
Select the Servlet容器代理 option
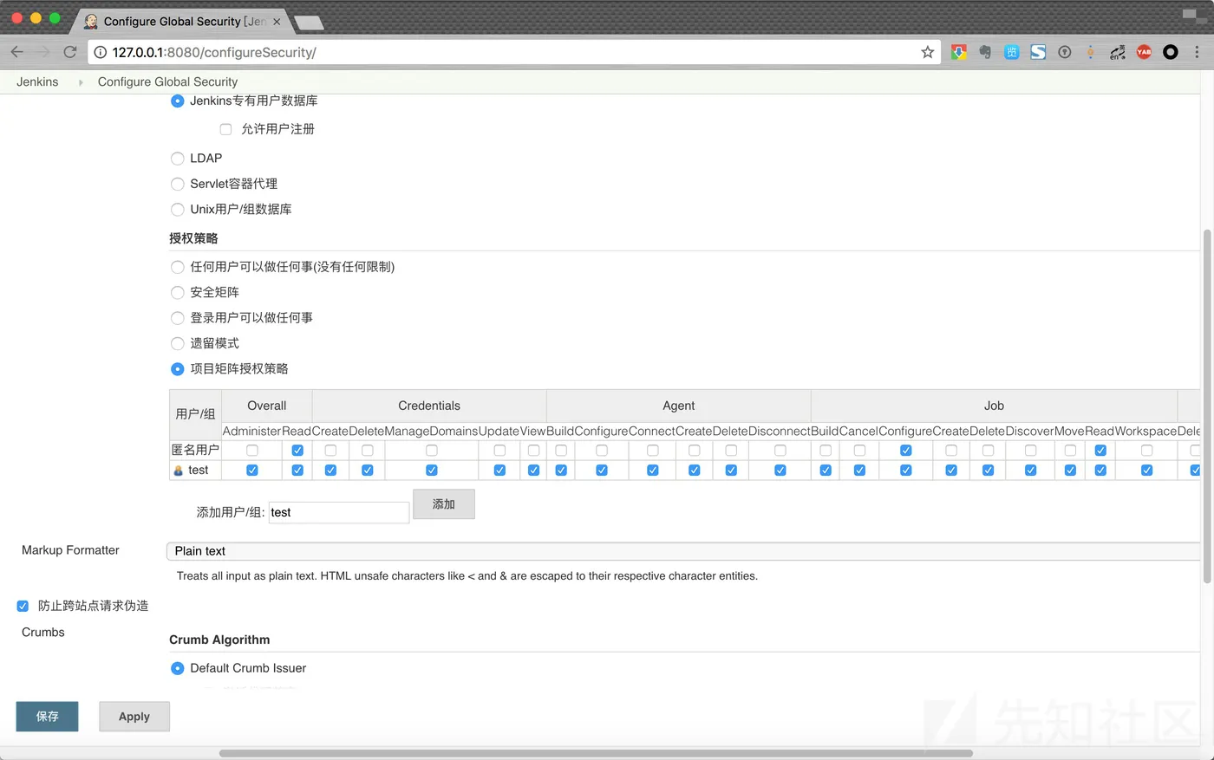point(178,184)
